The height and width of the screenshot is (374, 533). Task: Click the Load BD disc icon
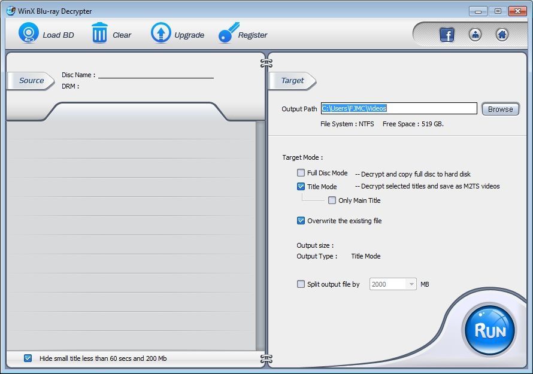[29, 33]
